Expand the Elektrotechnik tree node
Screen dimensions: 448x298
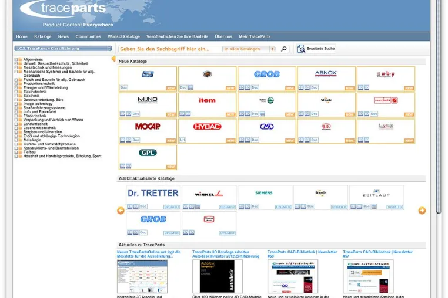pos(16,92)
